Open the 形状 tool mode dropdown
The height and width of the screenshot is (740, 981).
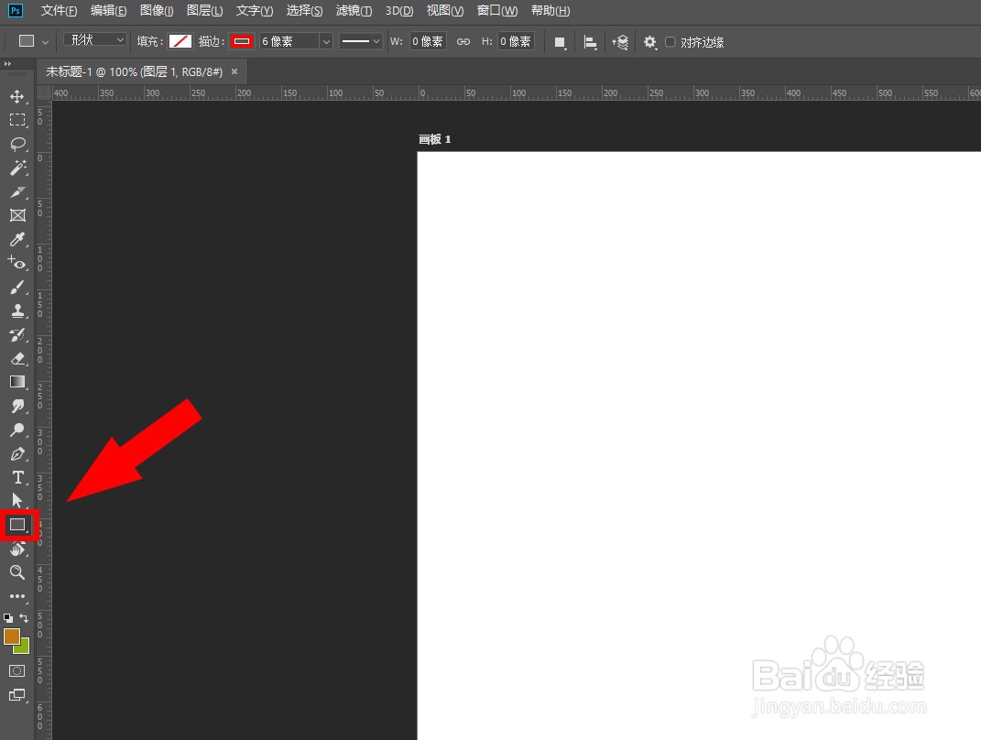coord(95,40)
